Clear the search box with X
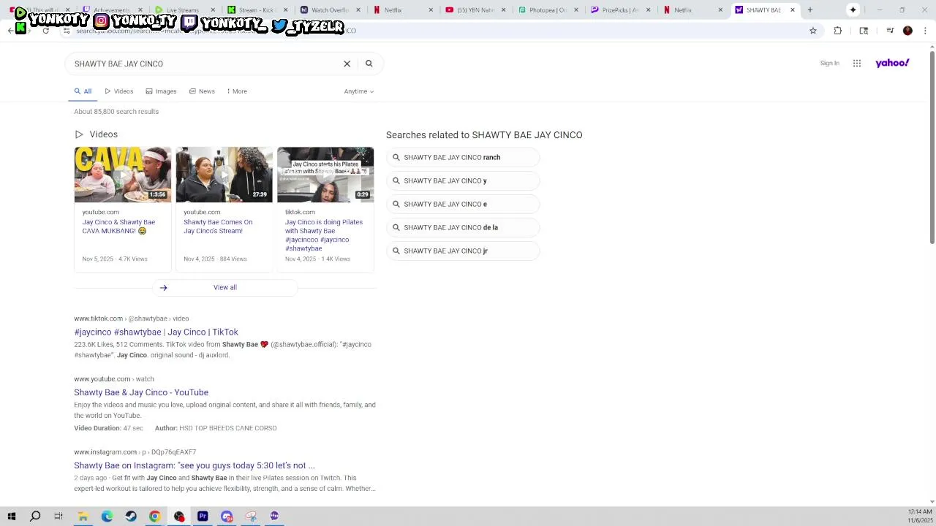This screenshot has height=526, width=936. tap(347, 64)
